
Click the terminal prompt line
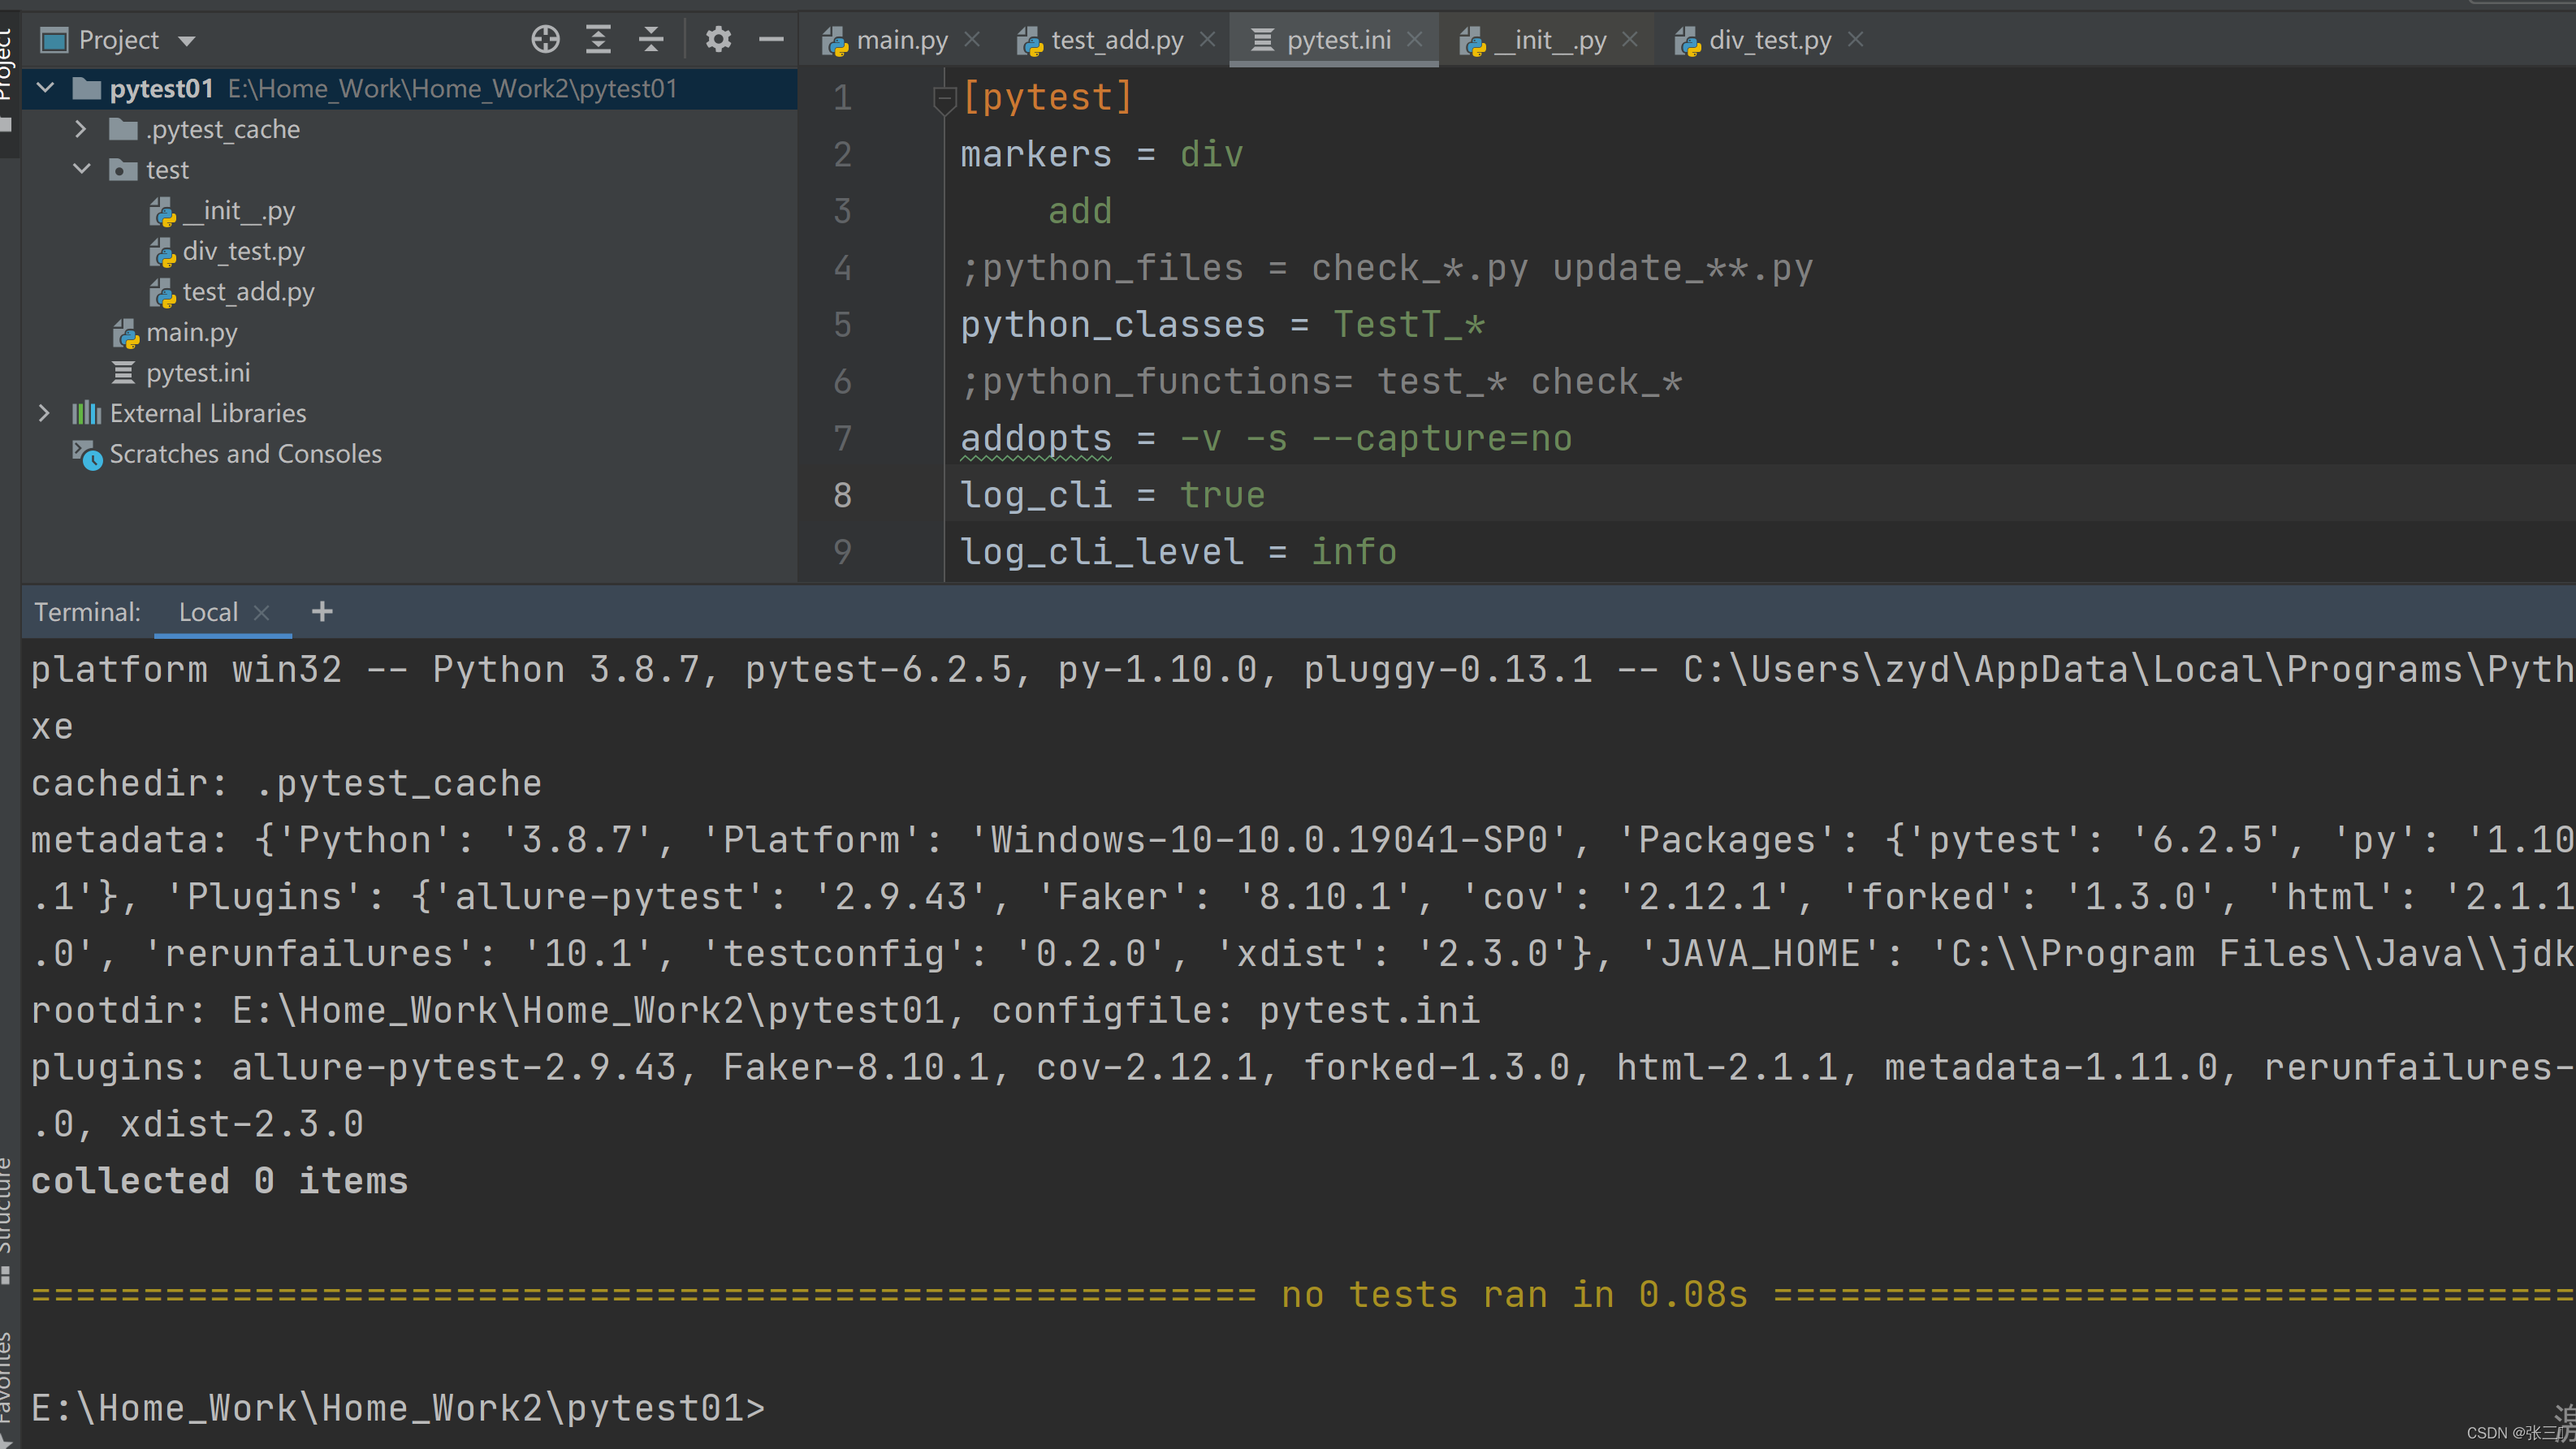tap(398, 1408)
